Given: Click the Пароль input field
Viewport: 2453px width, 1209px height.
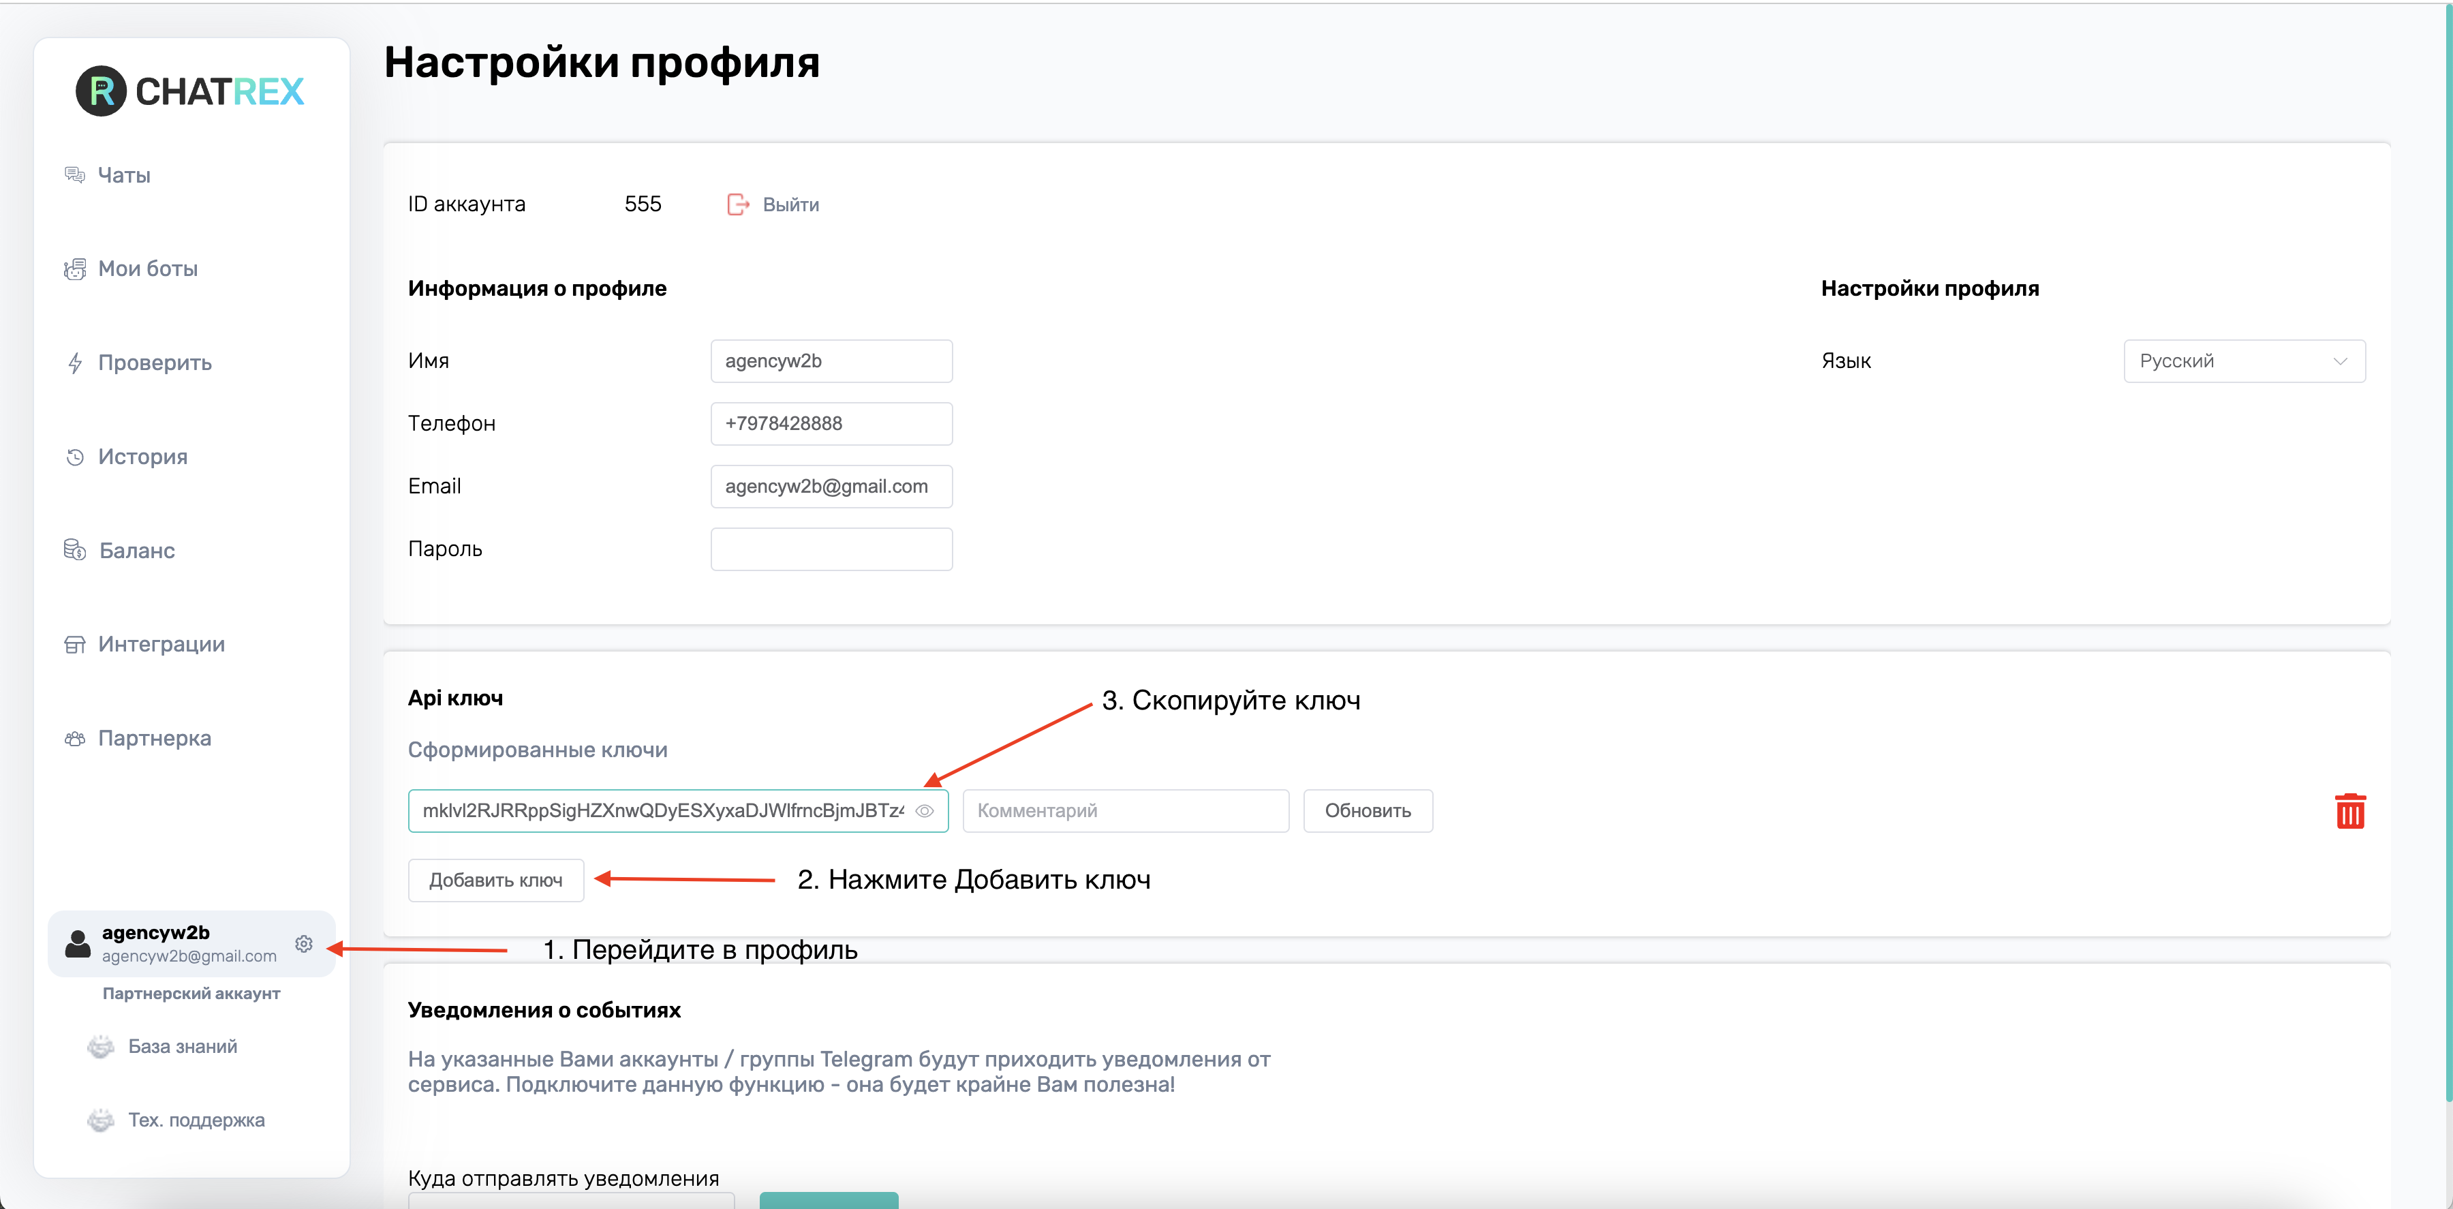Looking at the screenshot, I should pyautogui.click(x=831, y=550).
